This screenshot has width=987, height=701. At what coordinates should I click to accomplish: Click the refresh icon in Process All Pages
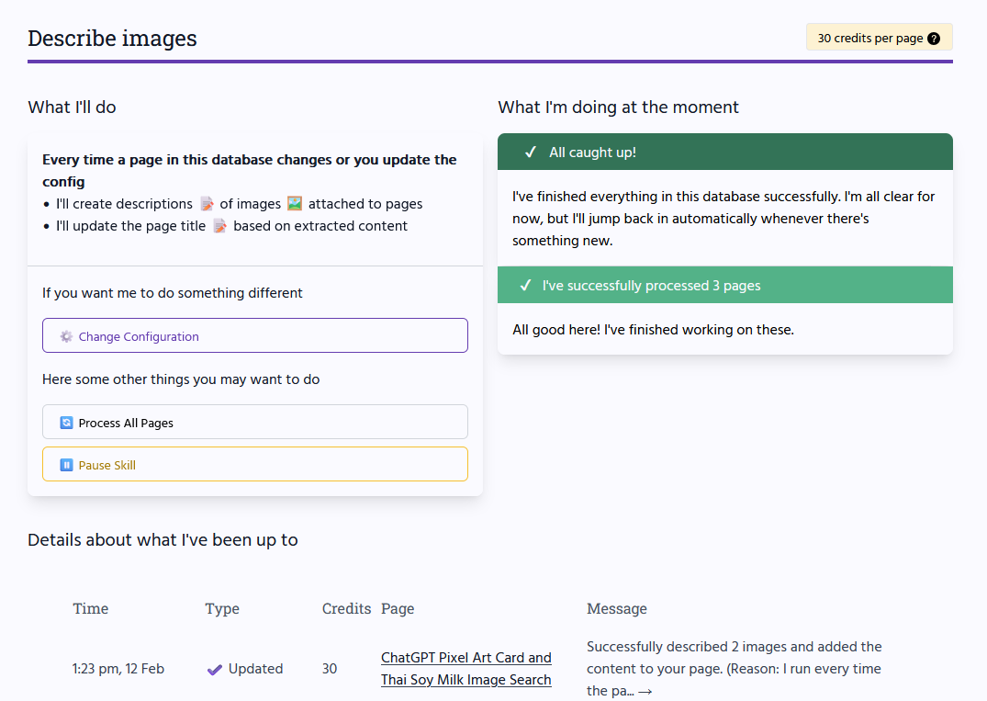point(66,423)
